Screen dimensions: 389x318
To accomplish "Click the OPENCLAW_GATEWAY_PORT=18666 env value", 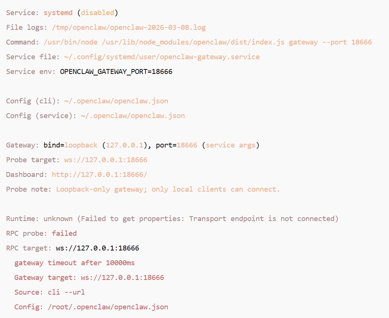I will click(x=116, y=72).
